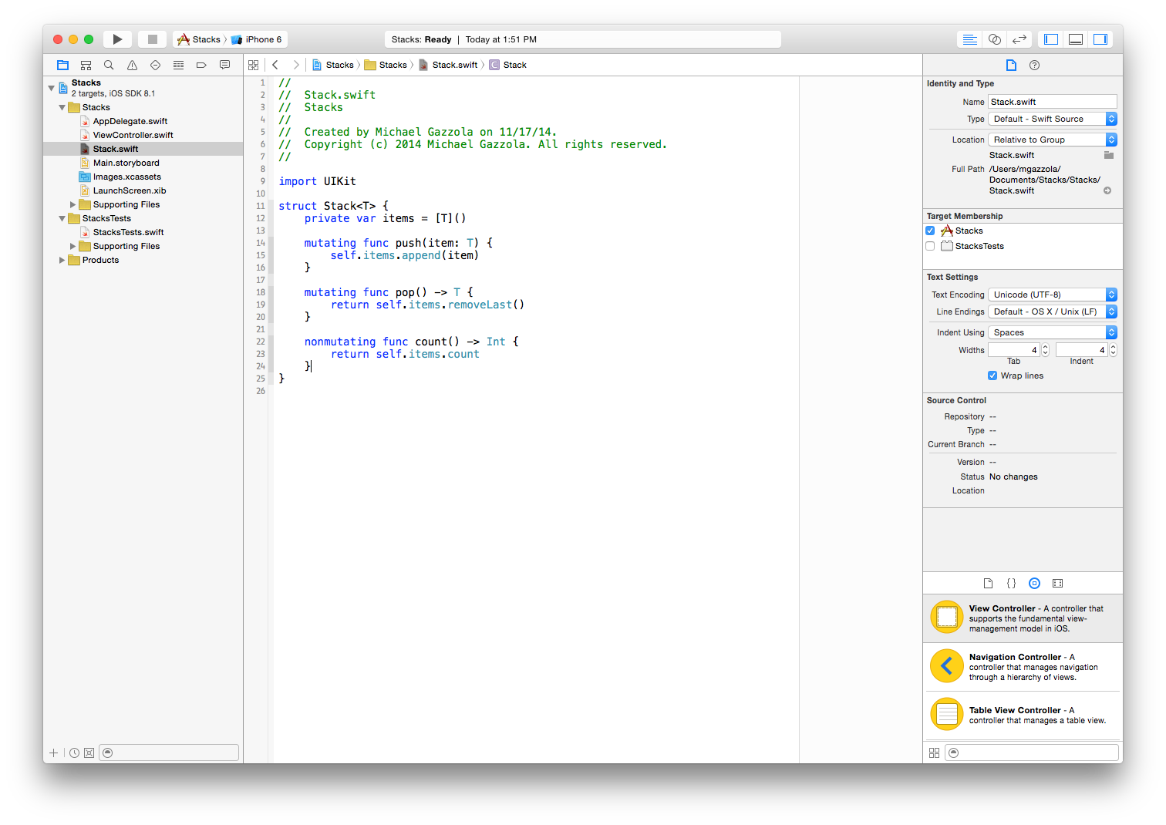Collapse the StacksTests group
Viewport: 1166px width, 825px height.
[62, 218]
